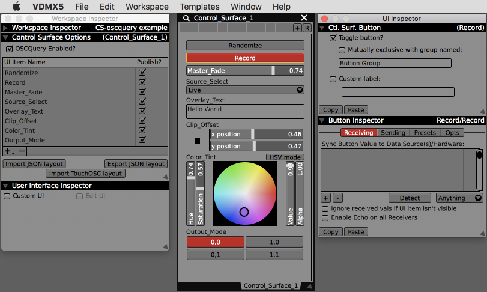
Task: Click Copy in Ctl. Surf. Button section
Action: click(x=330, y=110)
